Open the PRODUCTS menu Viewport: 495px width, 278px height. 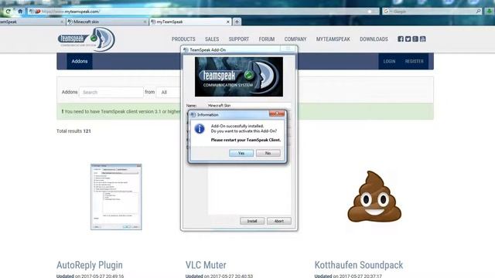183,39
